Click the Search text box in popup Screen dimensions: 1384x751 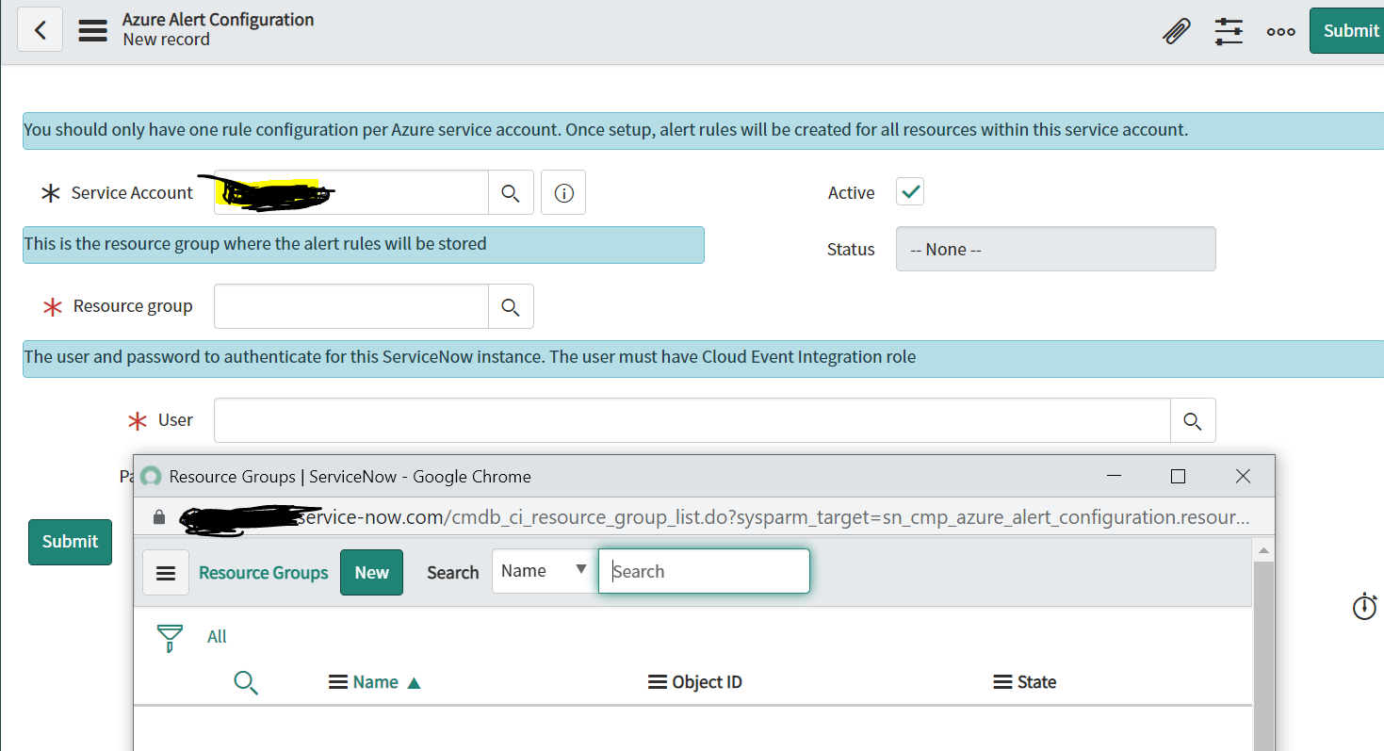704,571
